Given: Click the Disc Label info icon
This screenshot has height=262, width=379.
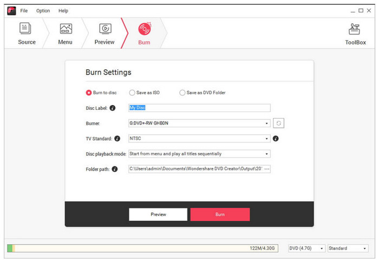Looking at the screenshot, I should tap(113, 108).
